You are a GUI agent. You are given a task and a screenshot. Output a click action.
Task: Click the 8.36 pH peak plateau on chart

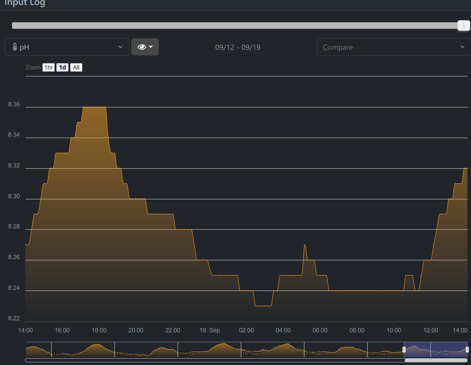point(94,107)
